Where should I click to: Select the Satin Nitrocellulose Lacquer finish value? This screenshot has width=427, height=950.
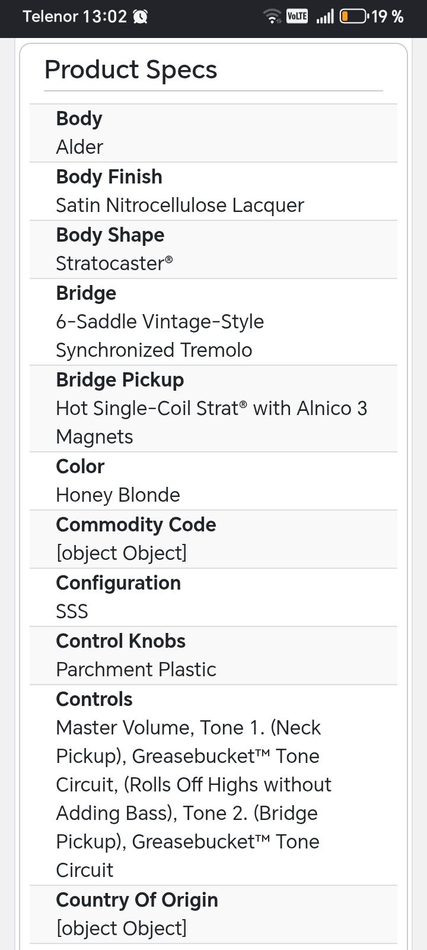pos(180,205)
